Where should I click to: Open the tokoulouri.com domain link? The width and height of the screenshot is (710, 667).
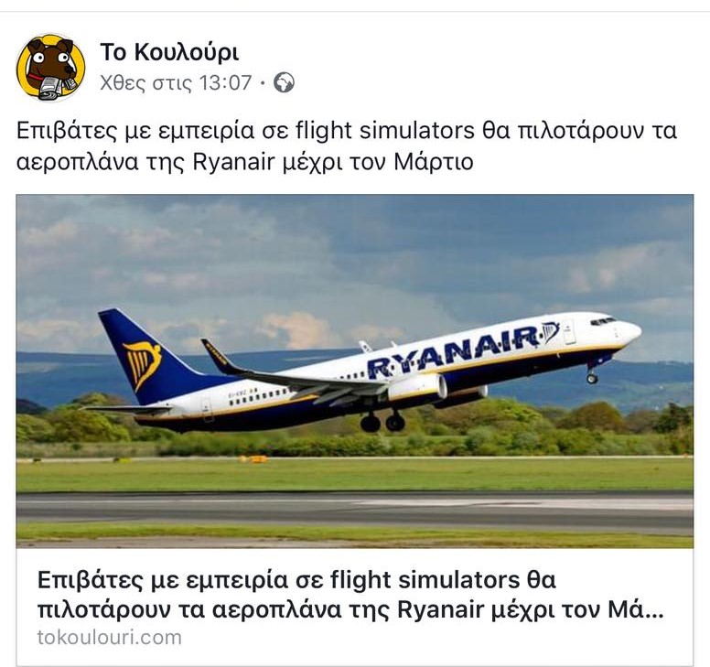click(110, 638)
